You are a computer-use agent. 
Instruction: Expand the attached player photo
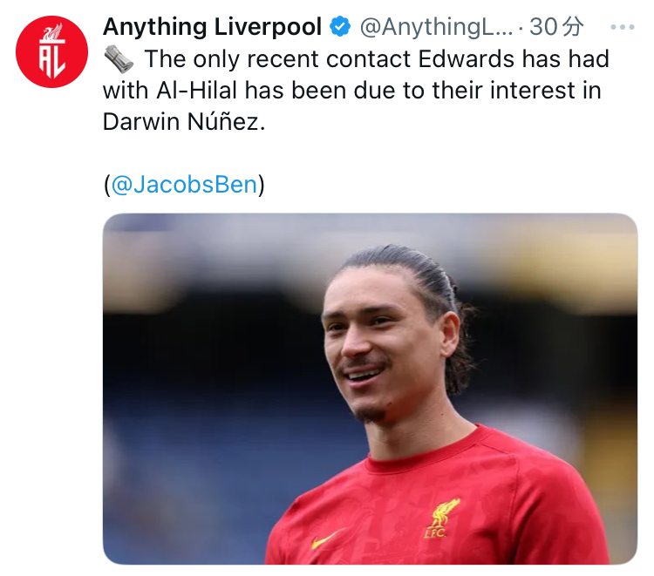pos(370,389)
